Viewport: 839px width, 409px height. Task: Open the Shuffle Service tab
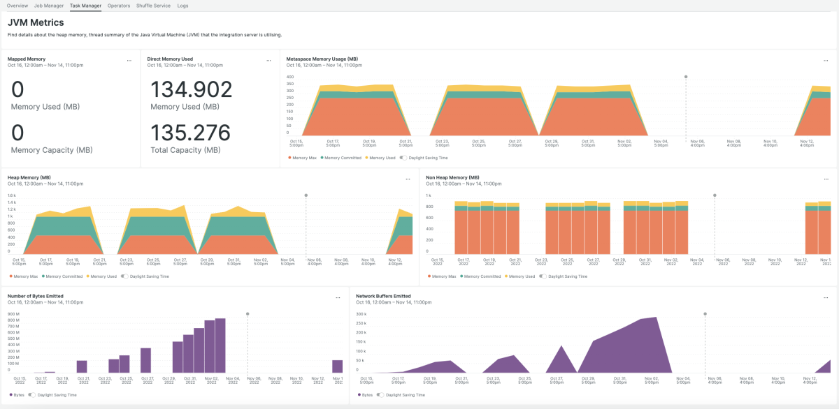[x=153, y=6]
